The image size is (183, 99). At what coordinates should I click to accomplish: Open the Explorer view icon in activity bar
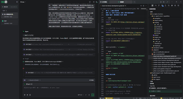pyautogui.click(x=152, y=6)
